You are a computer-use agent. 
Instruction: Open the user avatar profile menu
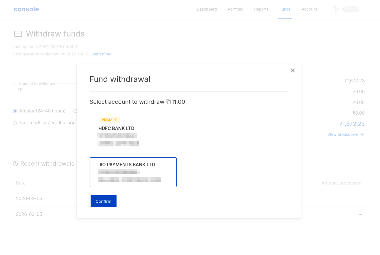[336, 9]
